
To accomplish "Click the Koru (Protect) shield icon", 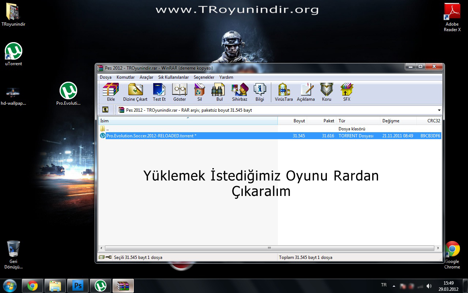I will point(327,92).
